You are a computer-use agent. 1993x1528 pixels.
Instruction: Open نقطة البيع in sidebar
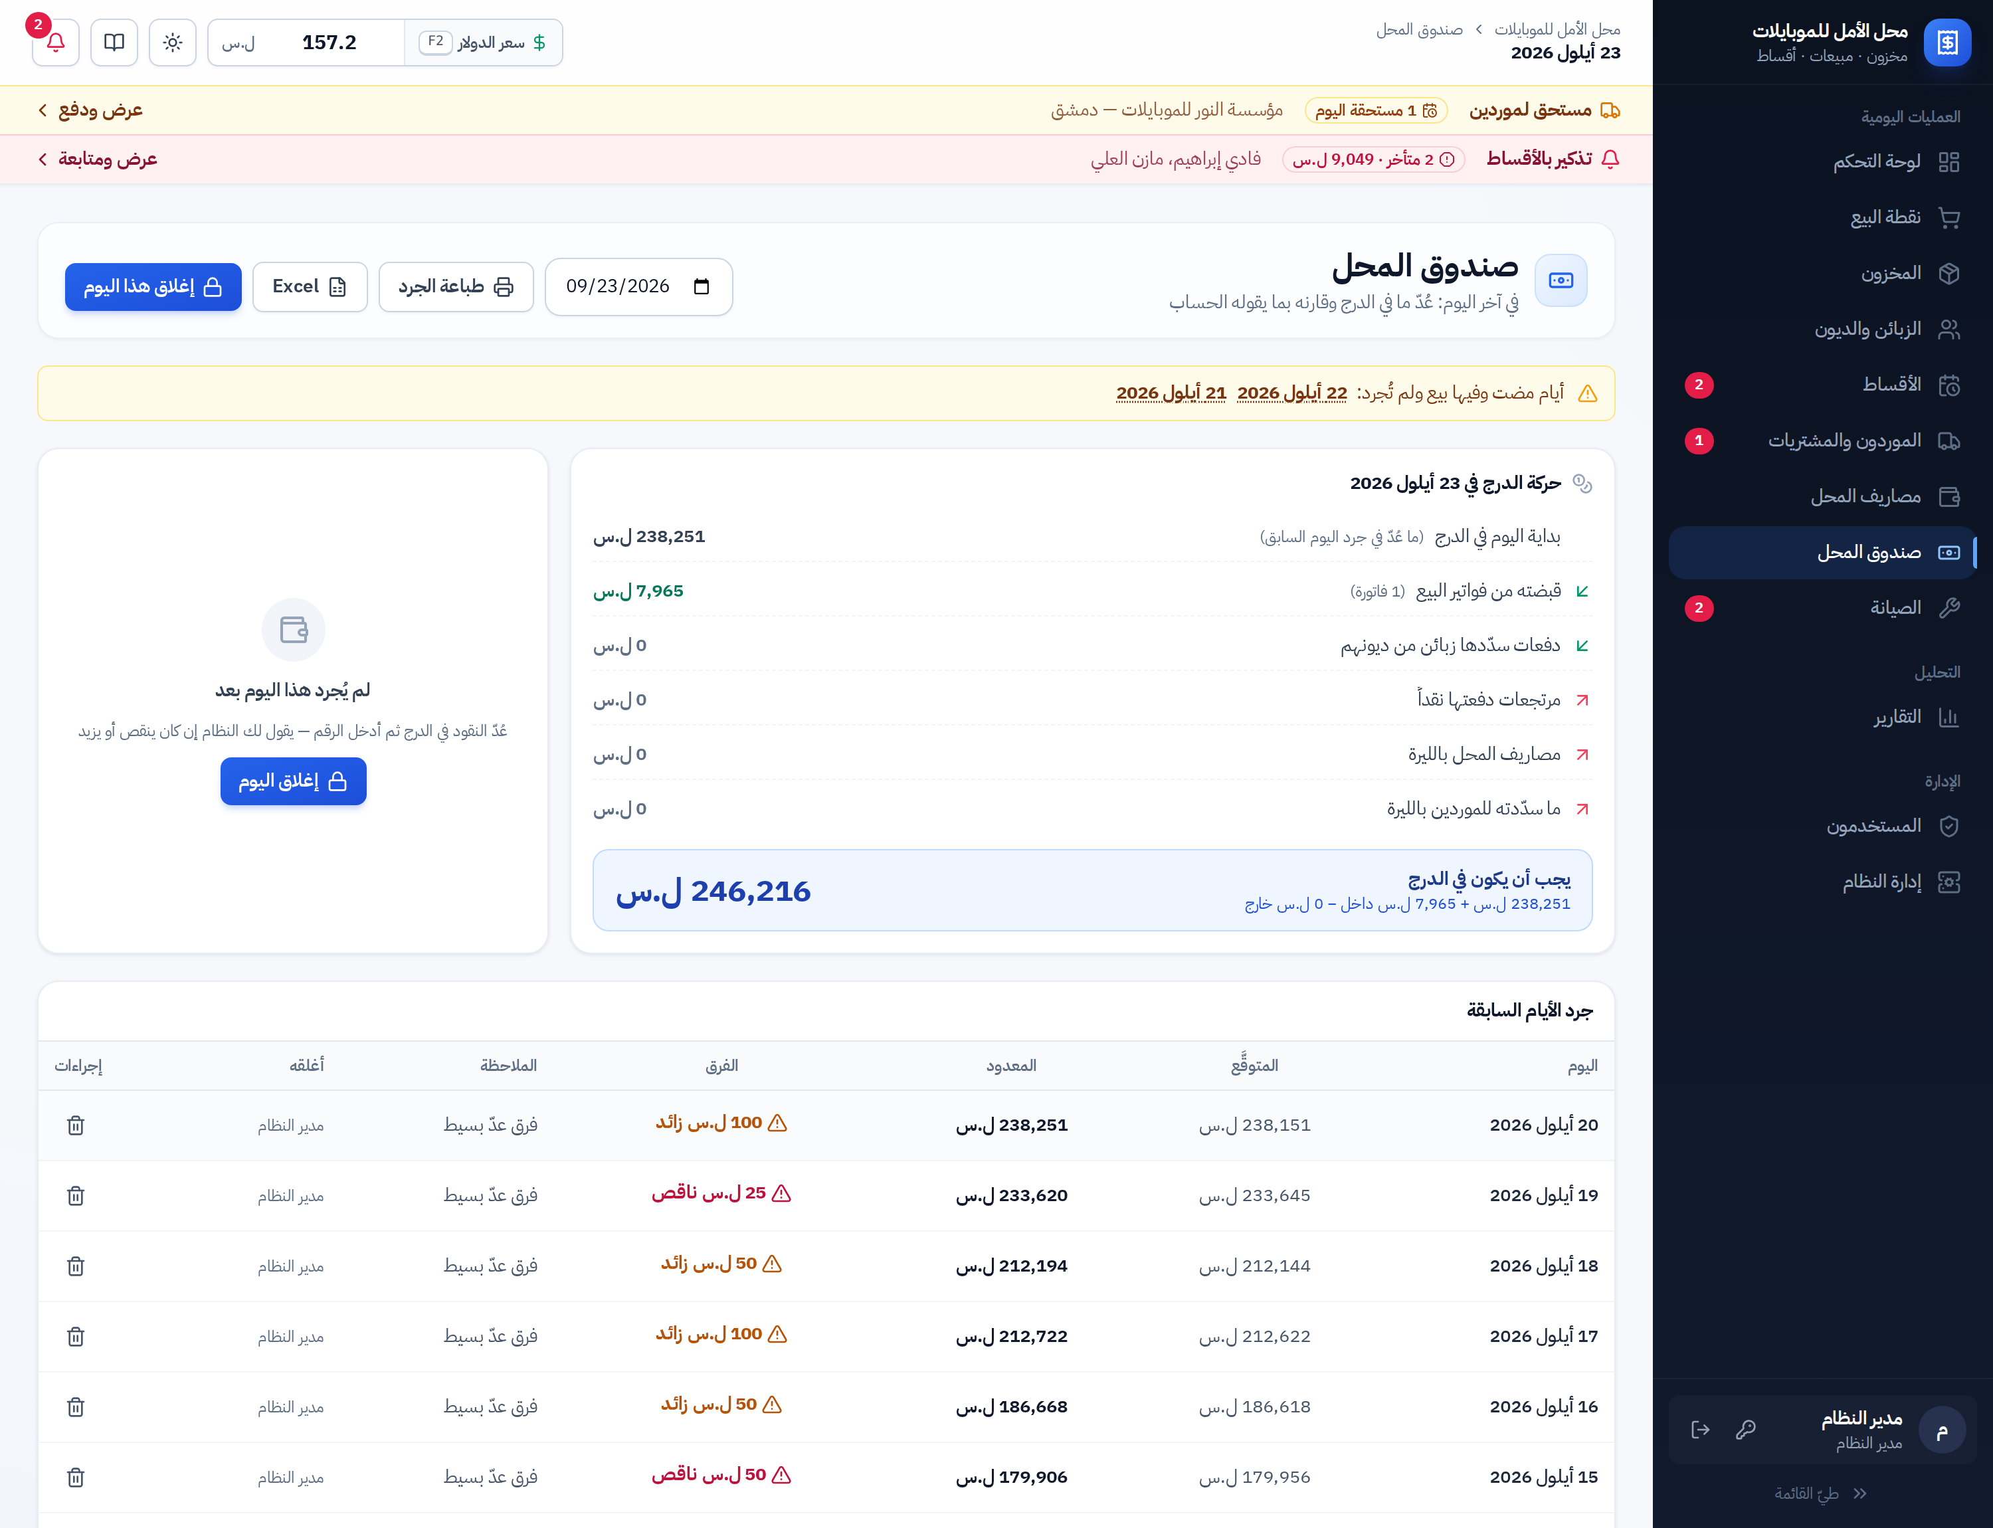tap(1823, 217)
